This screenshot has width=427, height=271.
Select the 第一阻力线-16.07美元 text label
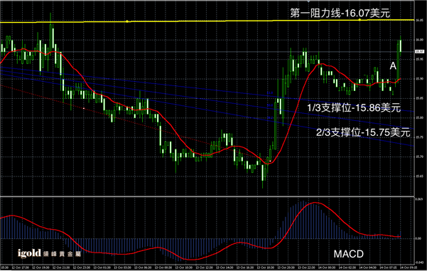(x=340, y=13)
